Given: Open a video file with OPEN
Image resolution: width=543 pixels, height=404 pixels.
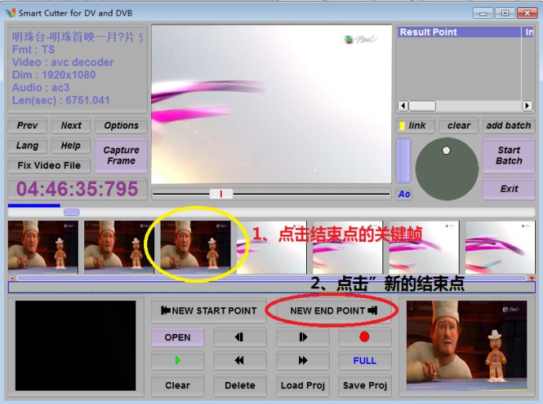Looking at the screenshot, I should click(178, 337).
